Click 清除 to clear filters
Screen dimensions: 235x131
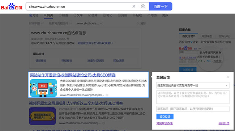(x=141, y=24)
